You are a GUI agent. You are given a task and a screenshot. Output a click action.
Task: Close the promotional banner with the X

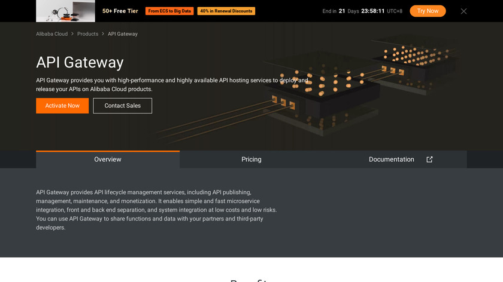point(463,11)
